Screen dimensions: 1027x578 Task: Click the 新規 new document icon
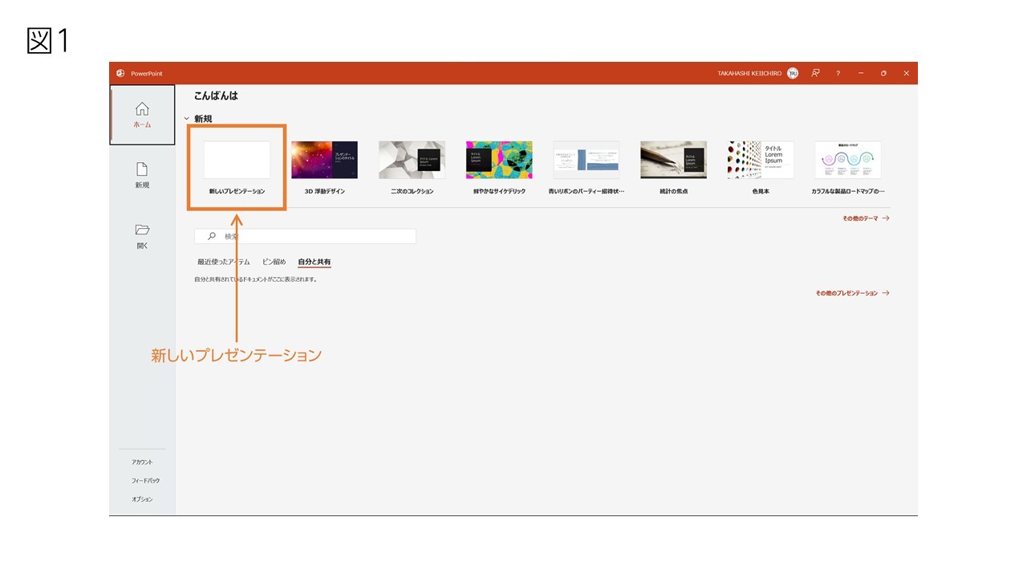(x=142, y=169)
